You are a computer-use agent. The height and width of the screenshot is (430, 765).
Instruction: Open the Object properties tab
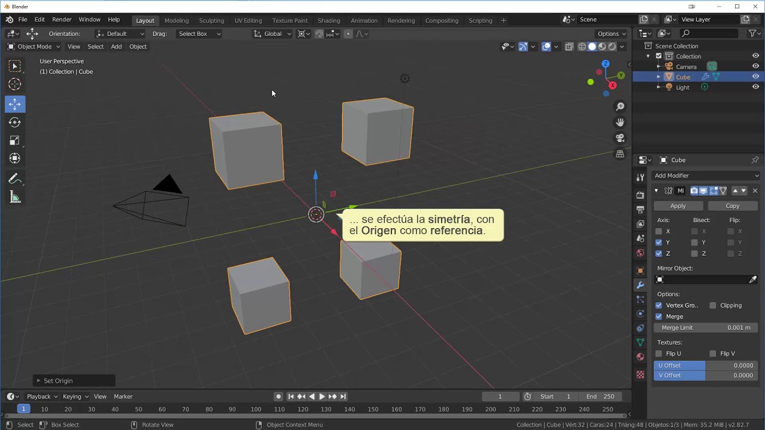[x=640, y=271]
